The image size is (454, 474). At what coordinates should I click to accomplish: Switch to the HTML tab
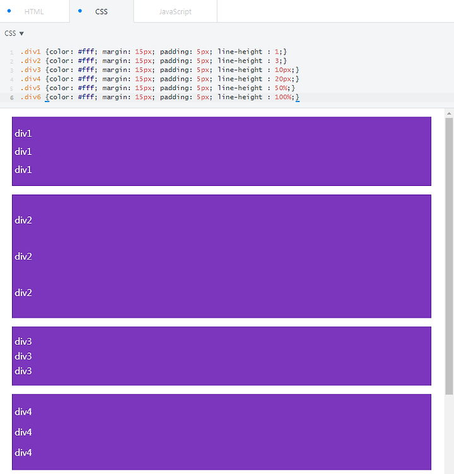click(34, 11)
